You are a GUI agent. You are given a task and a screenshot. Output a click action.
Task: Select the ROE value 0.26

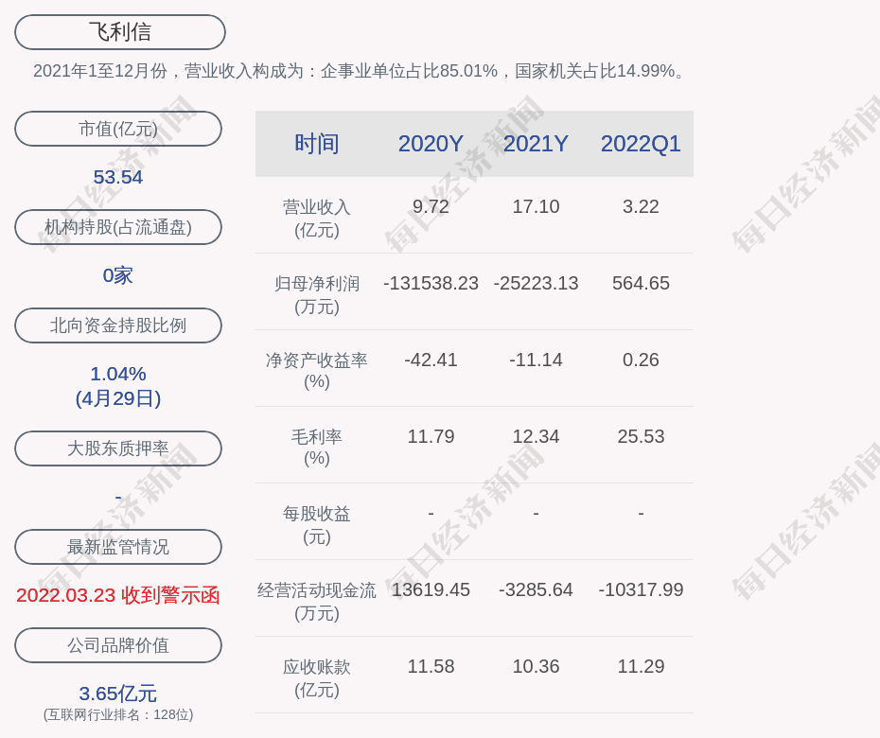coord(641,360)
